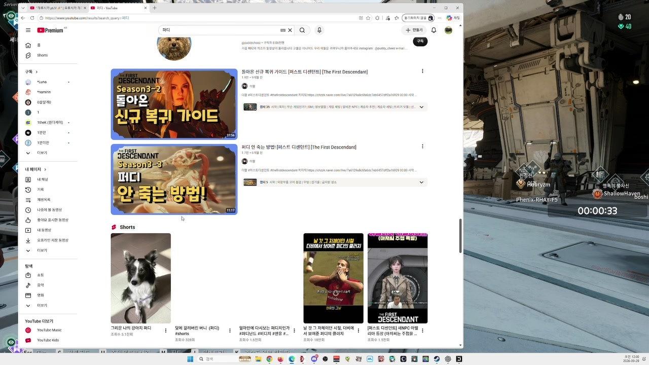Expand chapters for 퍼디 안 죽는 방법 video
Image resolution: width=649 pixels, height=365 pixels.
(x=421, y=182)
